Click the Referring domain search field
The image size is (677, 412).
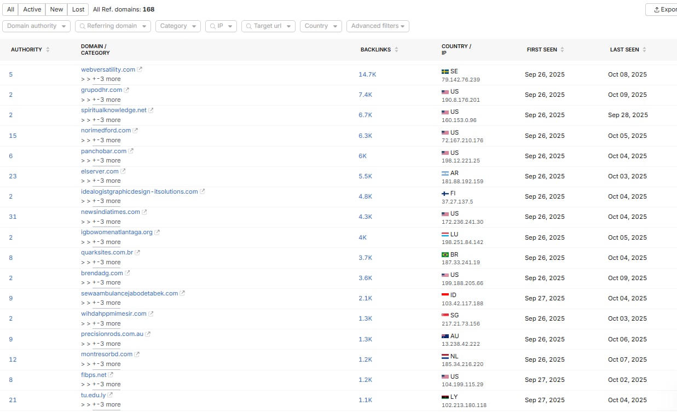tap(112, 26)
